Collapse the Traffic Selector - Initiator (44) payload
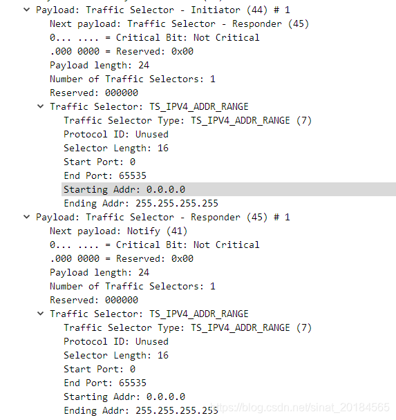This screenshot has height=420, width=396. pyautogui.click(x=26, y=10)
